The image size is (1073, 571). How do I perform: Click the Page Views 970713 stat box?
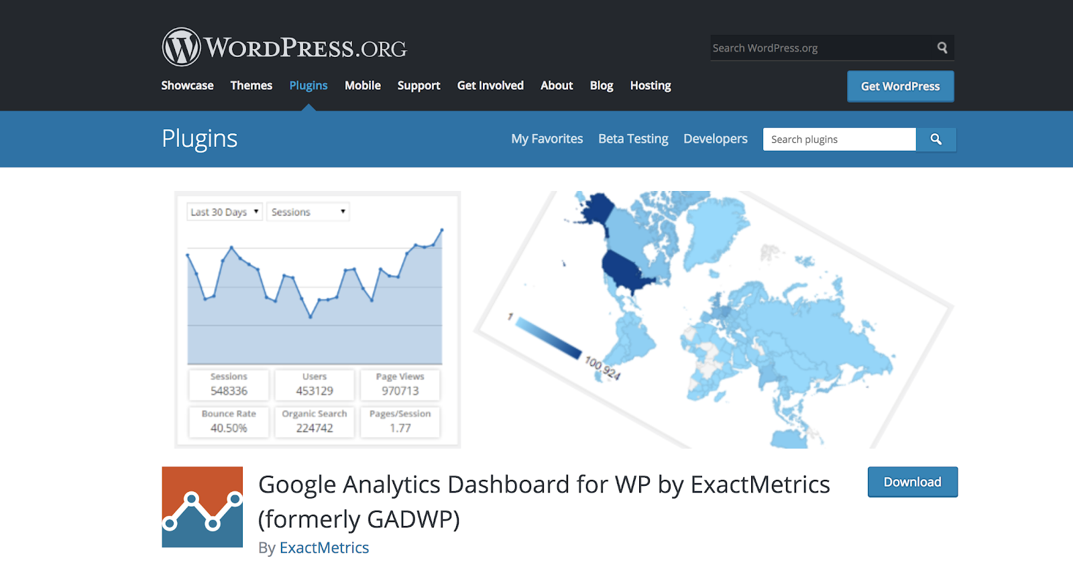(x=400, y=385)
